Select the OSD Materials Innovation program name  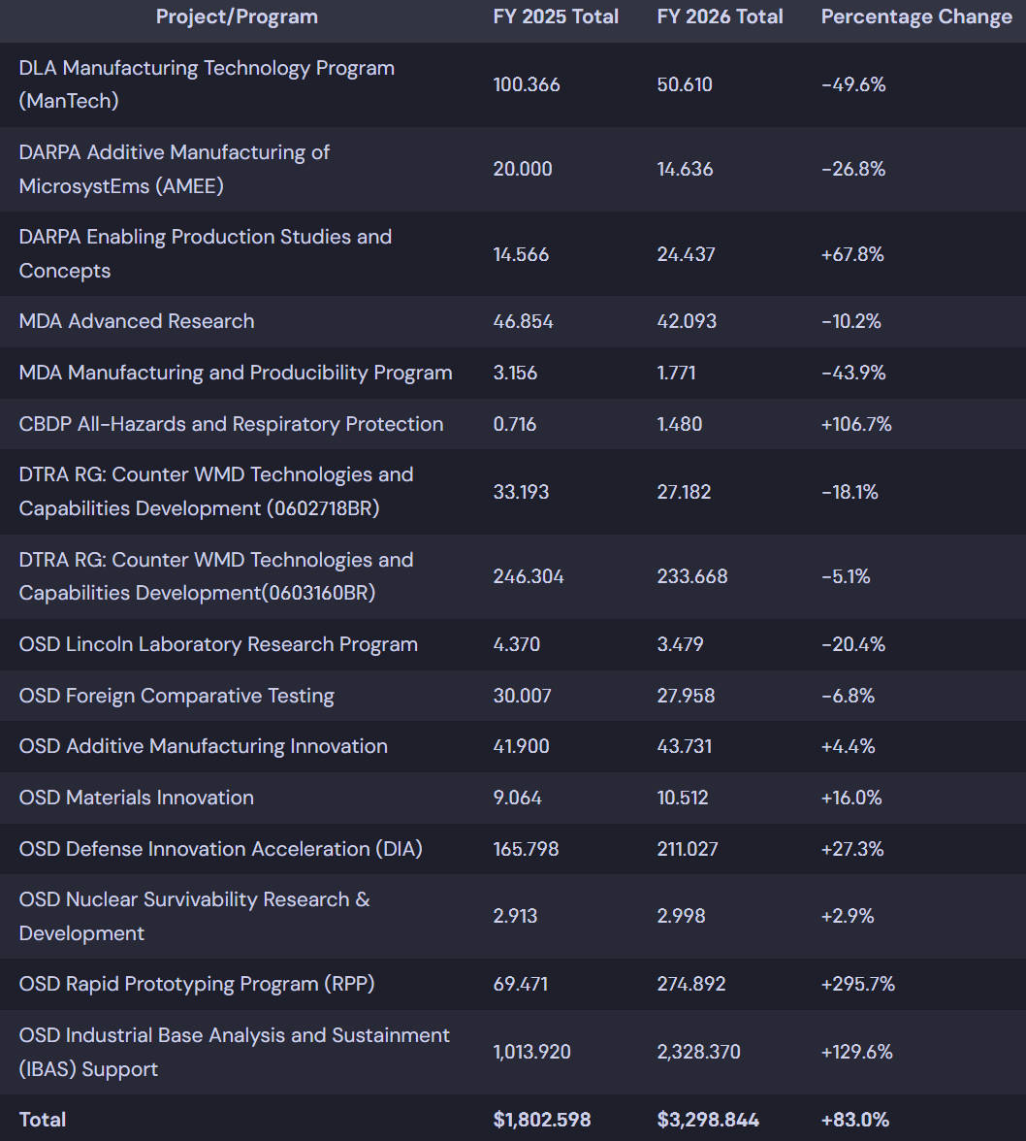137,798
